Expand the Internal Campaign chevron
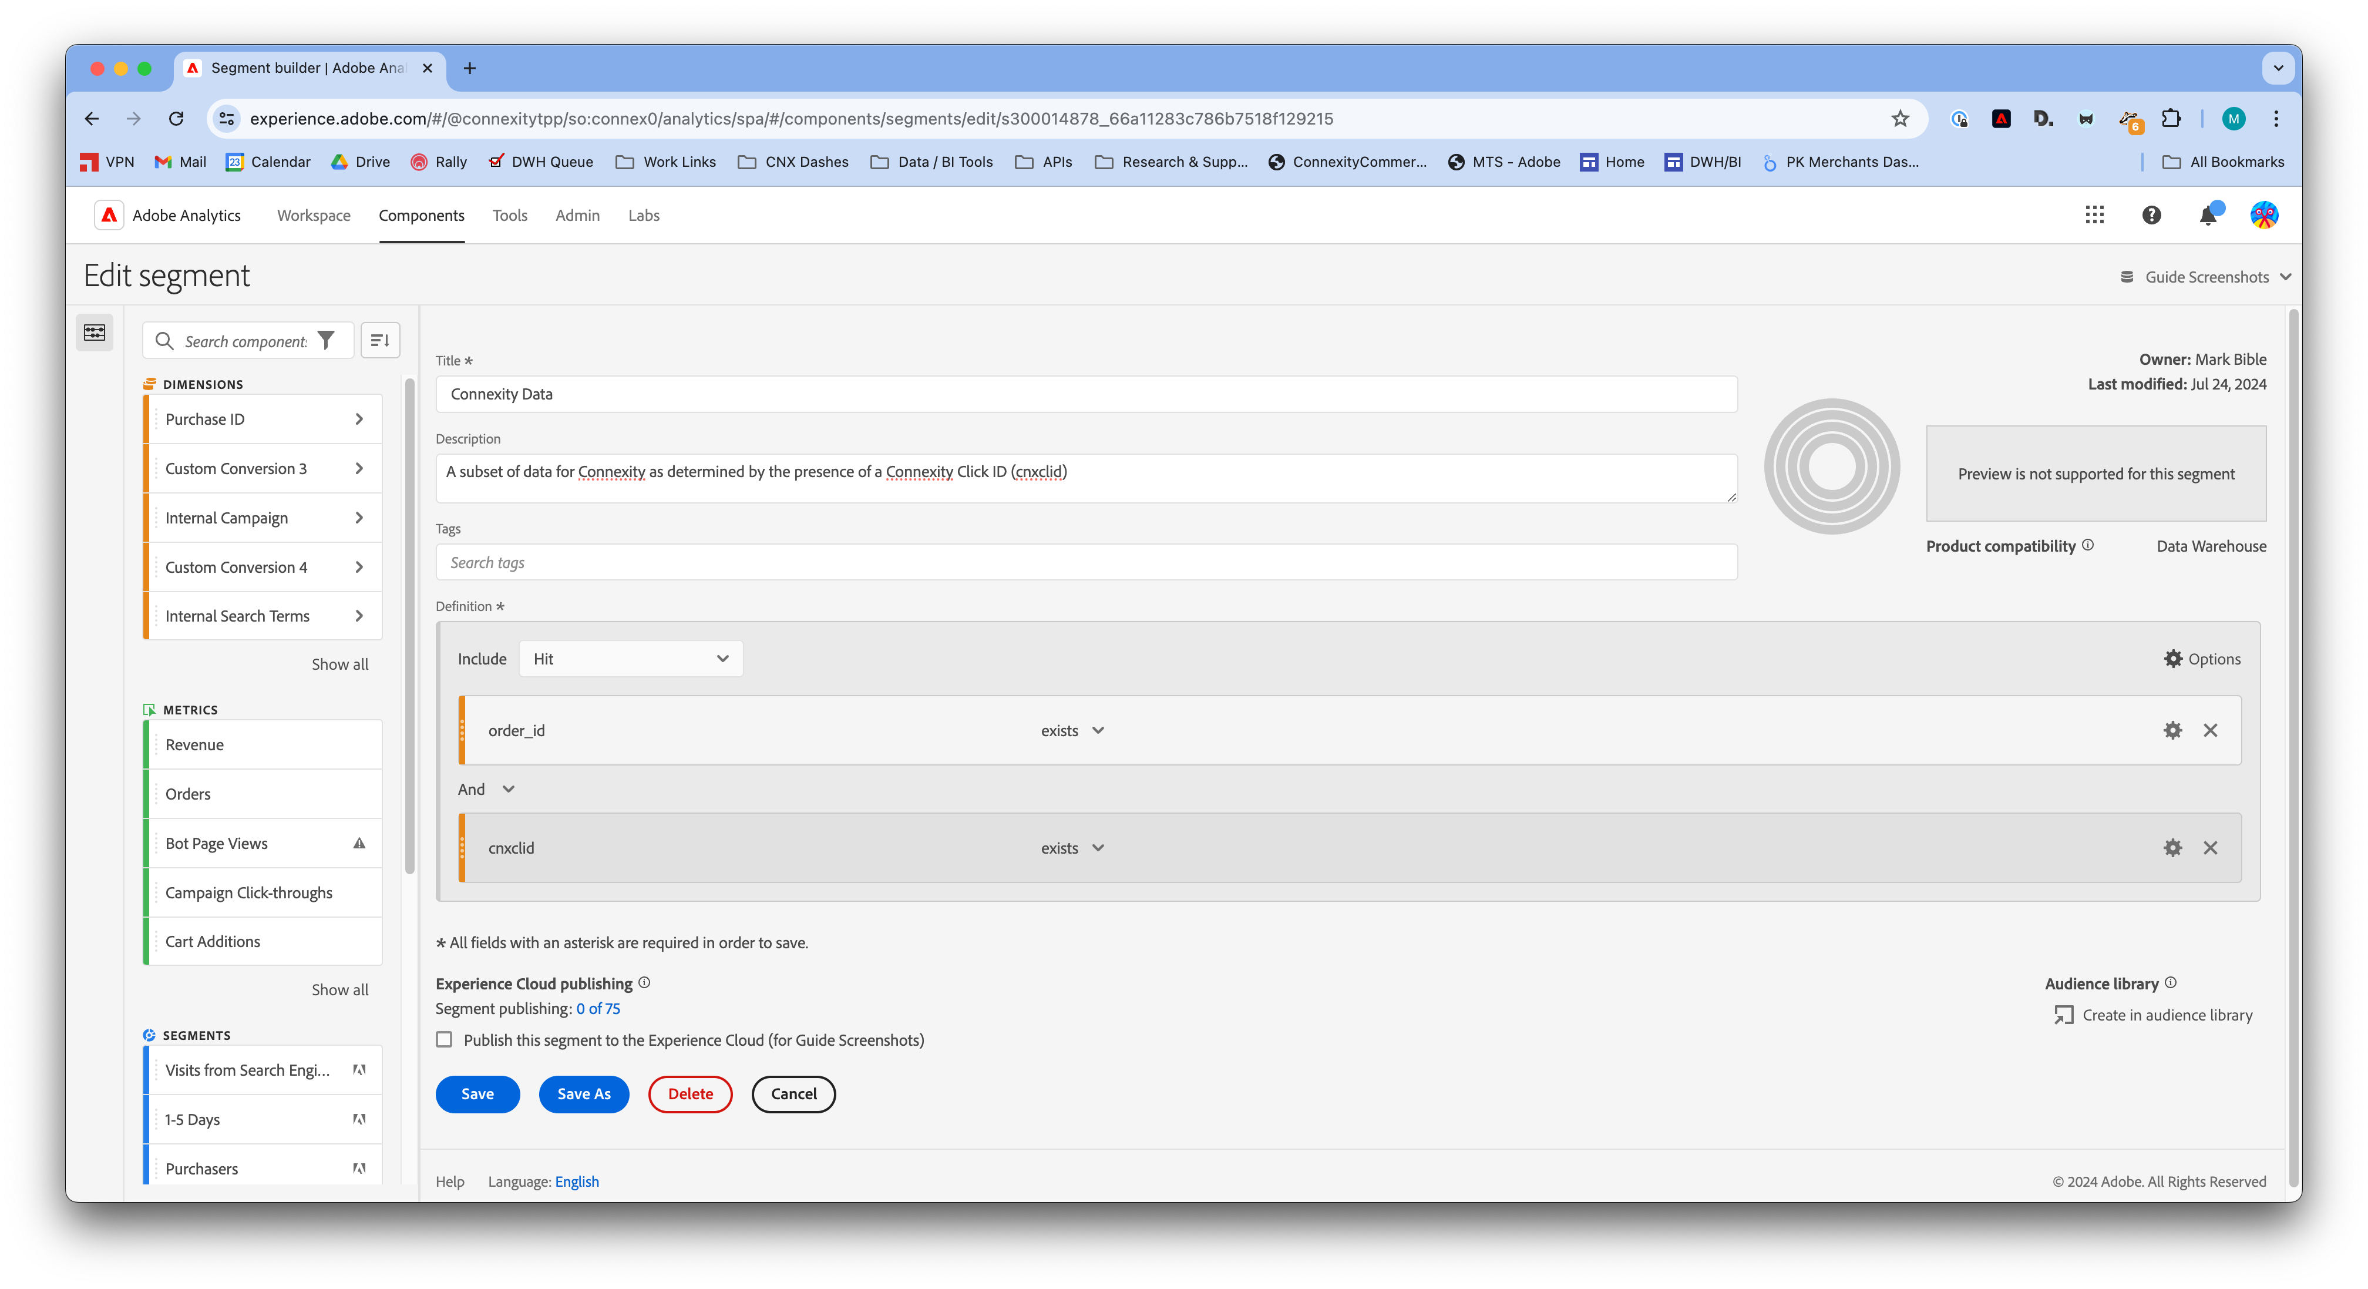The height and width of the screenshot is (1289, 2368). [x=359, y=518]
